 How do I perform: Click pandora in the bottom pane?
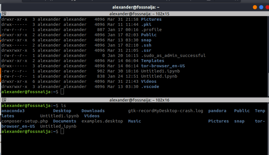[x=217, y=111]
